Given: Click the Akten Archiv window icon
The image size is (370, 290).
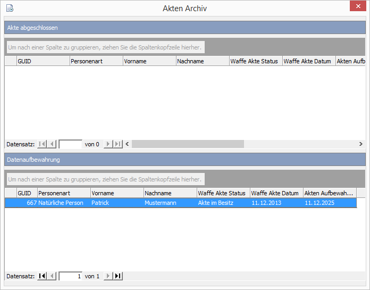Looking at the screenshot, I should [9, 8].
